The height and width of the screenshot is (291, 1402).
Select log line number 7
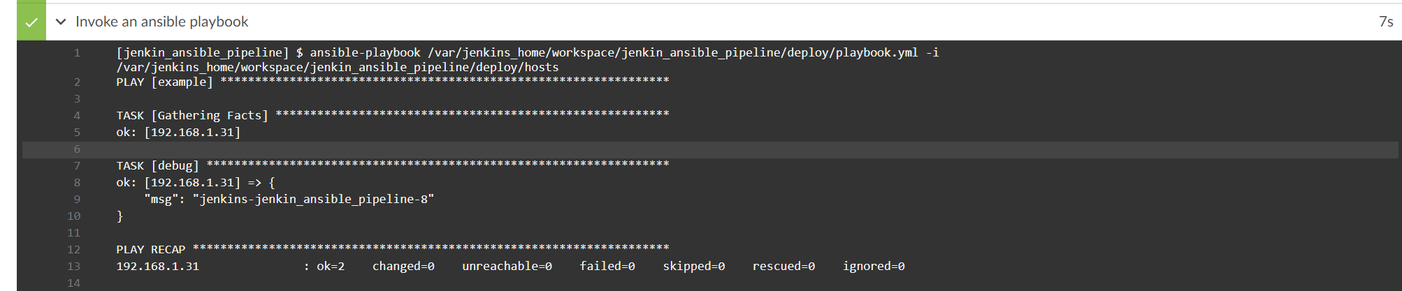(x=77, y=165)
